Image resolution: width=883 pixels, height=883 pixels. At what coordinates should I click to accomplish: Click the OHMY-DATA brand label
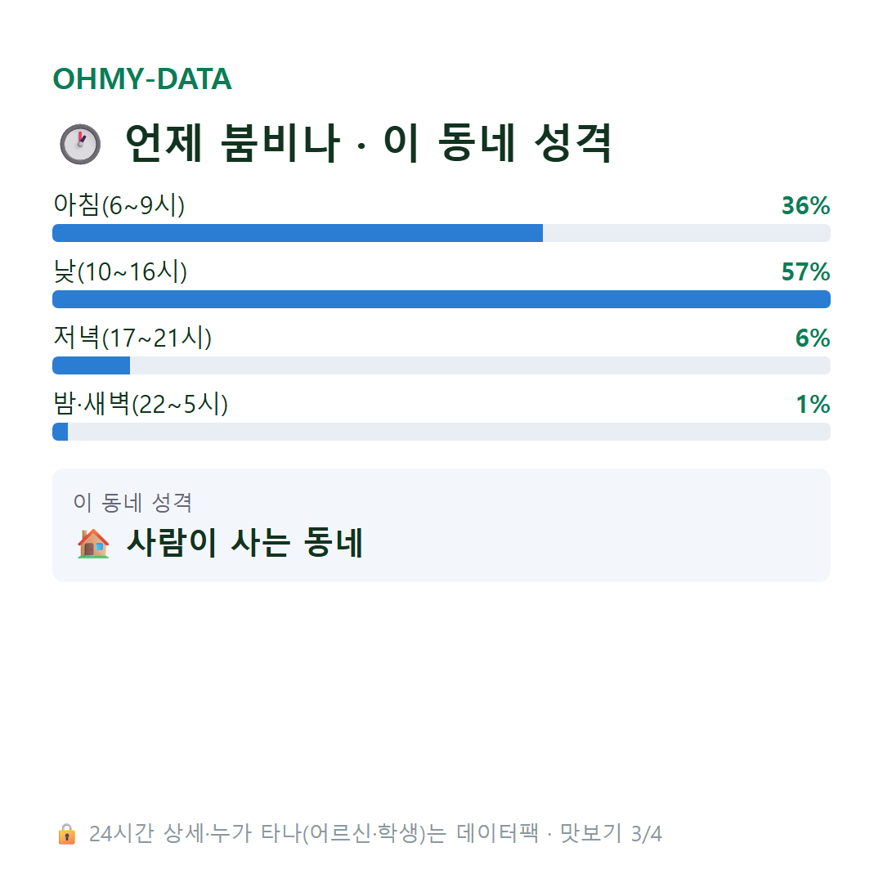point(142,78)
